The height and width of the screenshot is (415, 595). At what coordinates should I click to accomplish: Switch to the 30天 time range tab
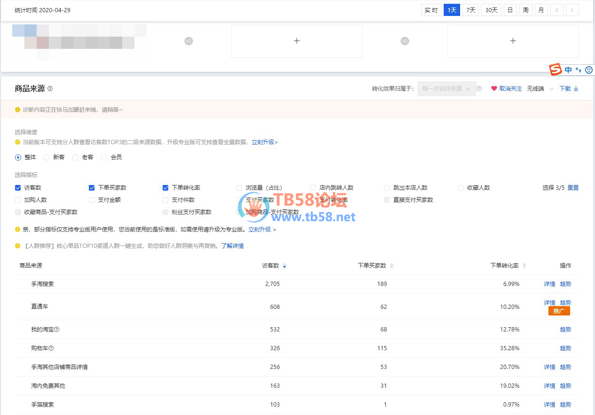click(x=491, y=10)
